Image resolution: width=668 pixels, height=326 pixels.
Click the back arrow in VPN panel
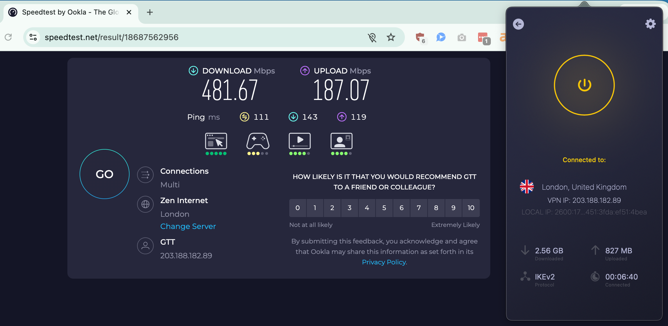click(518, 24)
